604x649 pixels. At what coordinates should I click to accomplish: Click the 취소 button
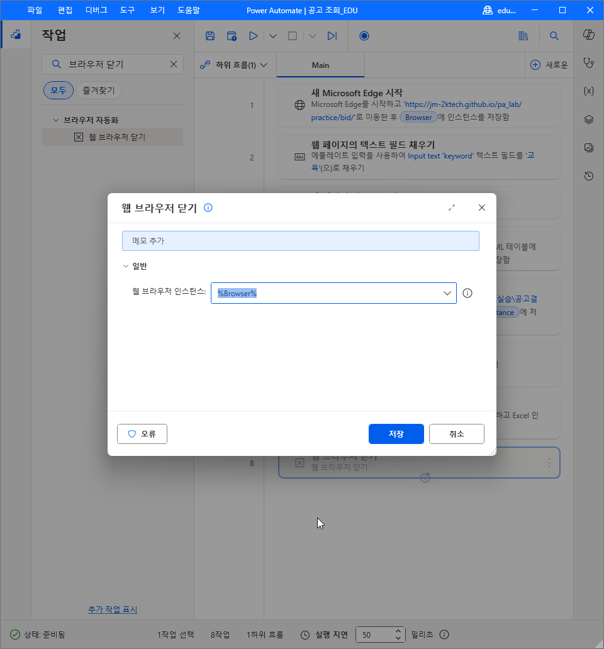click(457, 434)
